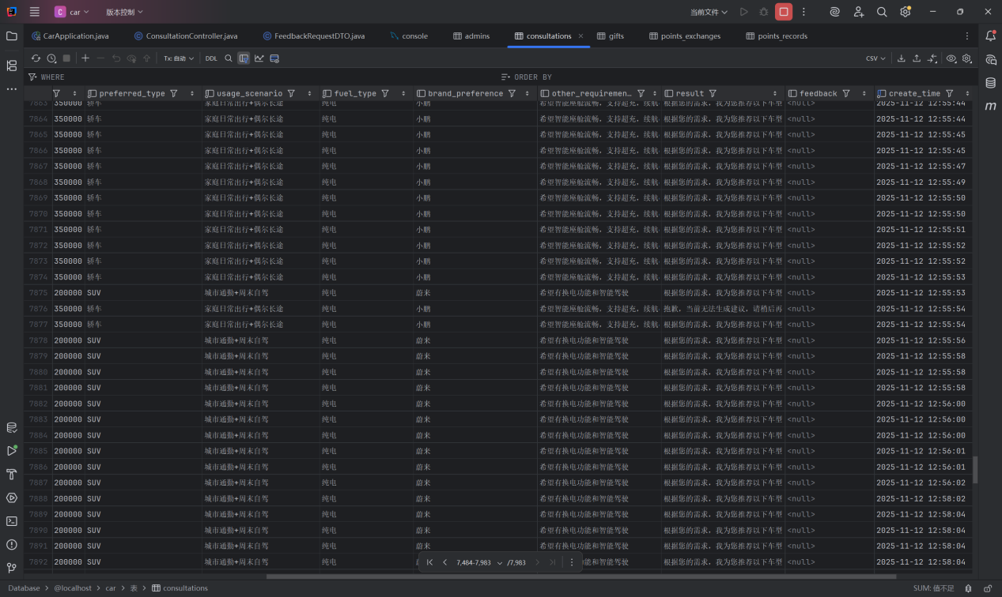The height and width of the screenshot is (597, 1002).
Task: Click the import data upload icon
Action: [917, 58]
